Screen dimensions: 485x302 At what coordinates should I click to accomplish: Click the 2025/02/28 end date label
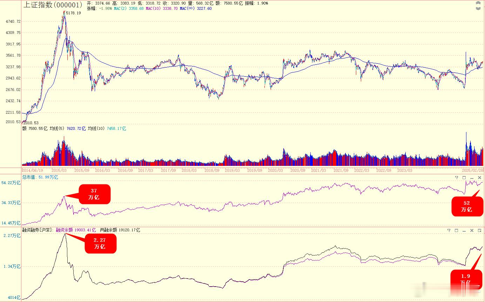point(472,170)
